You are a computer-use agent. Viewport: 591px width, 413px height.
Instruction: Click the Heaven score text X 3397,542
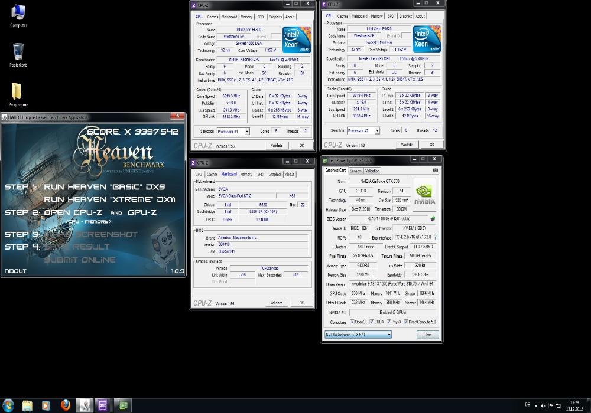pos(132,132)
